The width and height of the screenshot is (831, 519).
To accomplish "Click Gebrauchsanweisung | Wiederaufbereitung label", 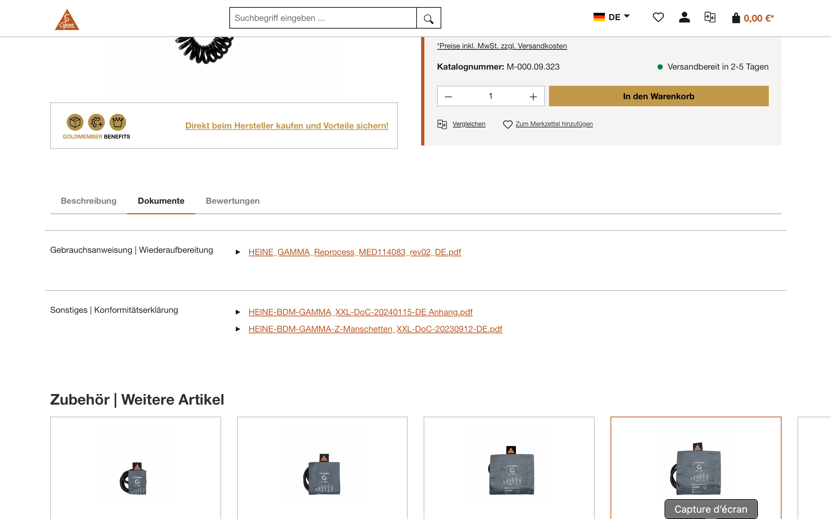I will 131,250.
